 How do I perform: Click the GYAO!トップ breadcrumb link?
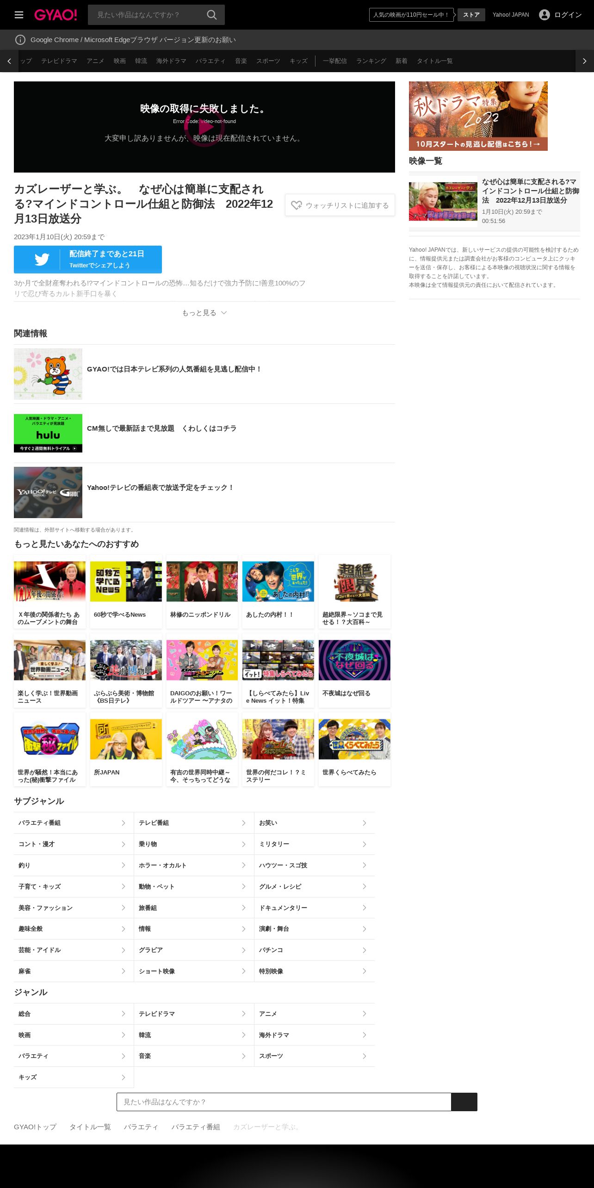[x=35, y=1126]
